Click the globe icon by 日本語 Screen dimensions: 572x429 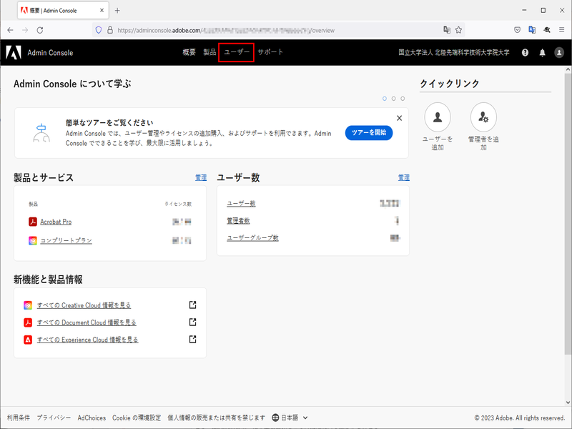pyautogui.click(x=275, y=418)
